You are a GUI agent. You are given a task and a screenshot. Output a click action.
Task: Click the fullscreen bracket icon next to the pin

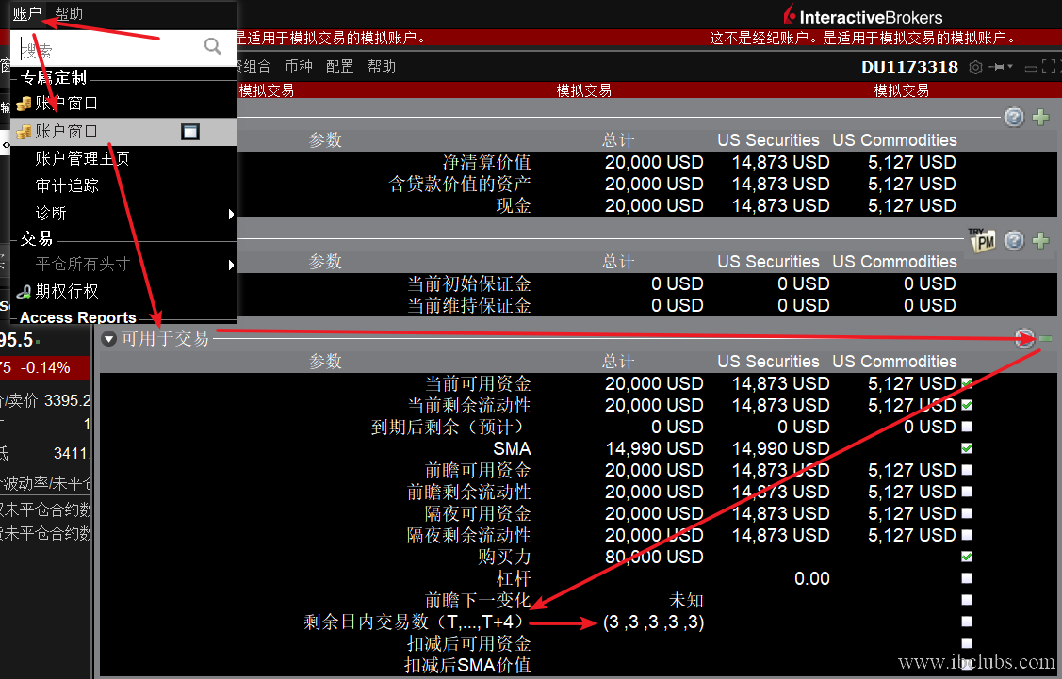point(1050,67)
